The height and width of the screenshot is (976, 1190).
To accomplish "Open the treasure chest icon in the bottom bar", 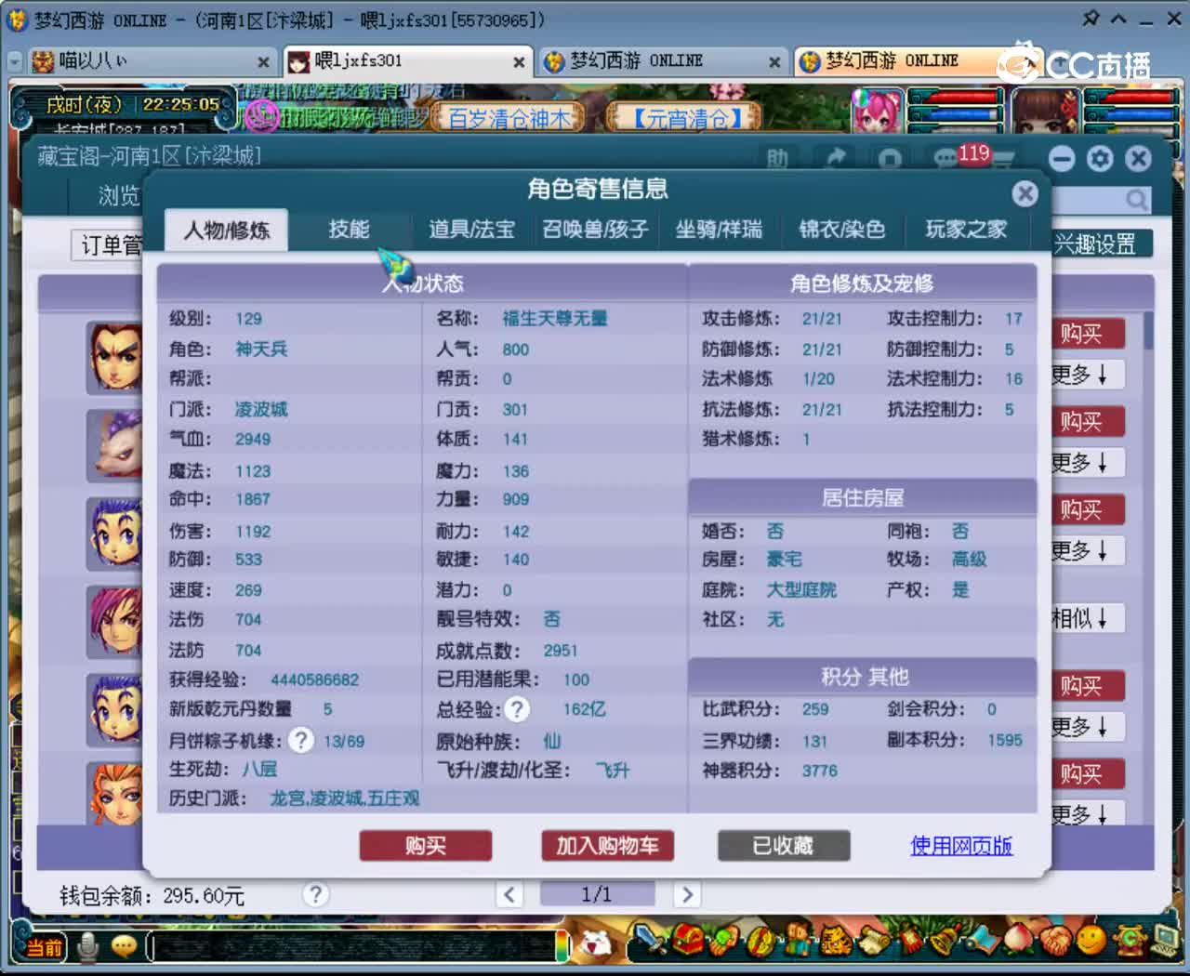I will (x=690, y=941).
